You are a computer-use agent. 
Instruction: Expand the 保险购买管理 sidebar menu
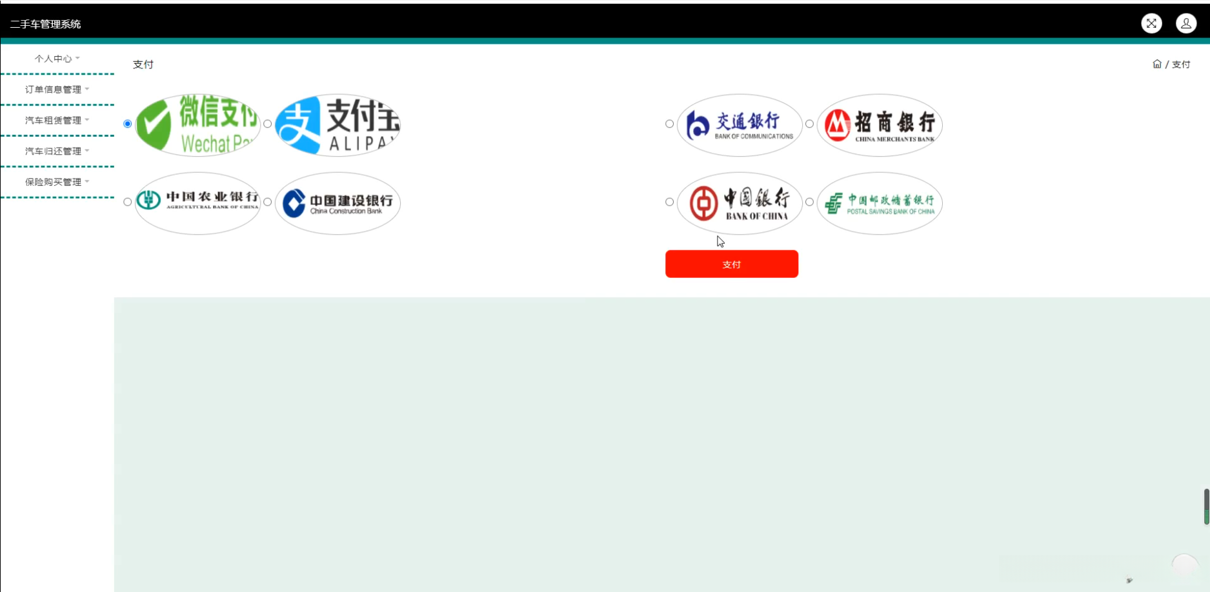(x=57, y=183)
